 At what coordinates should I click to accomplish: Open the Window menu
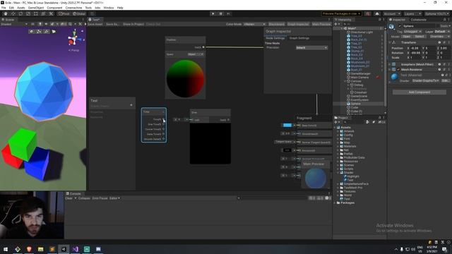point(108,8)
